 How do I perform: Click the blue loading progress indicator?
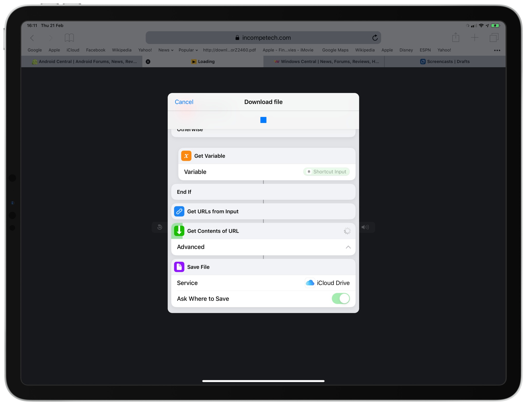263,120
